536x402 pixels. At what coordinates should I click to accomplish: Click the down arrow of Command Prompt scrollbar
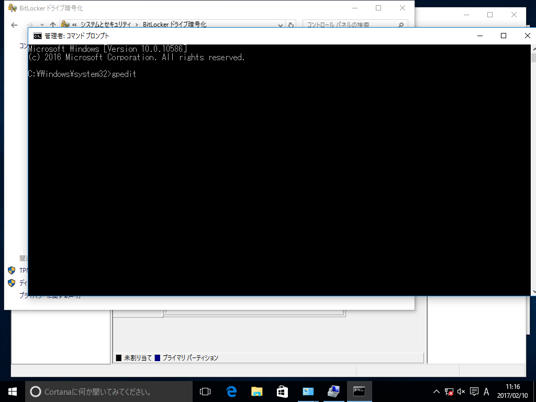[533, 292]
